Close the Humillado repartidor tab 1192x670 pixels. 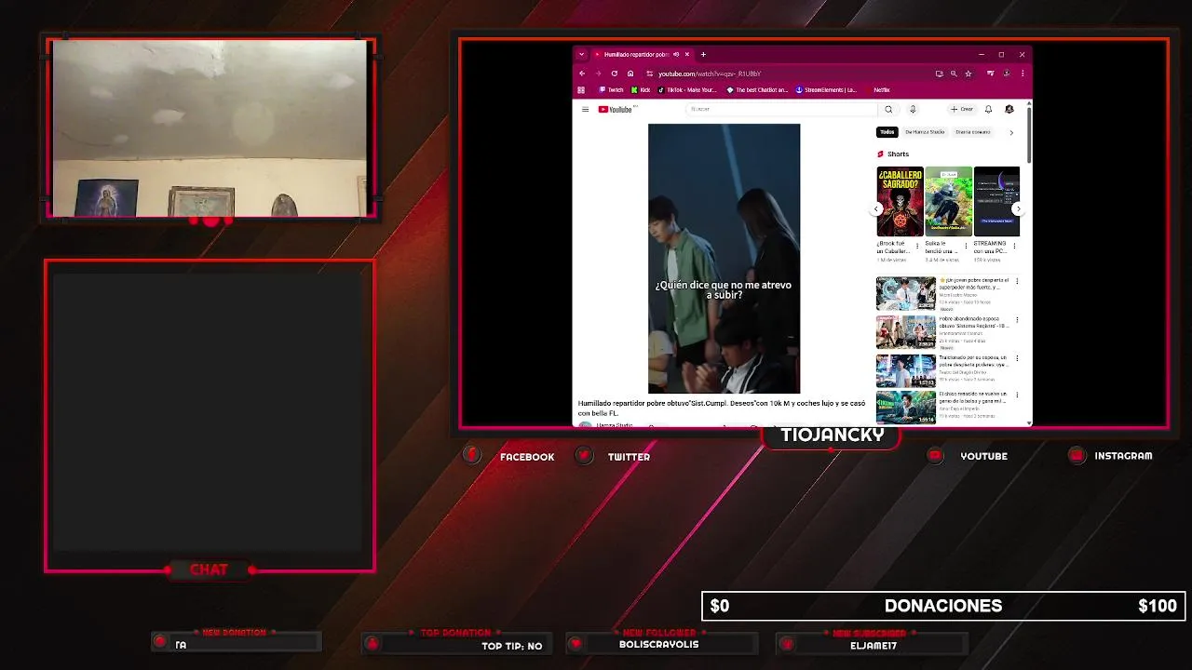688,55
